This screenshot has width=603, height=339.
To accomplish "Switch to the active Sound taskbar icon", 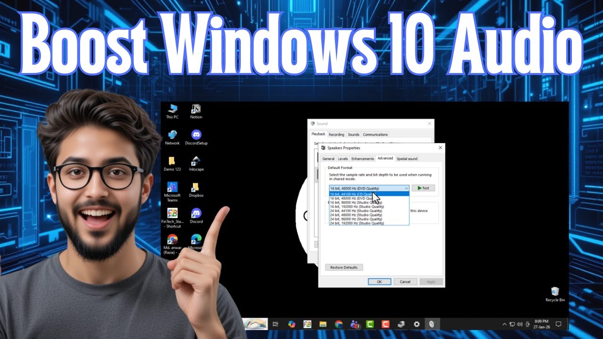I will (x=432, y=324).
